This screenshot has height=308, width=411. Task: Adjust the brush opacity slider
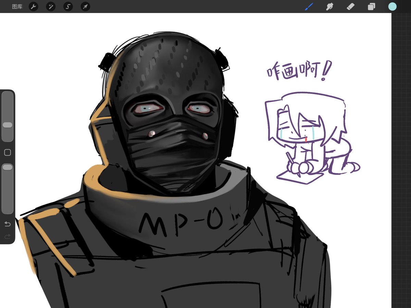tap(7, 167)
